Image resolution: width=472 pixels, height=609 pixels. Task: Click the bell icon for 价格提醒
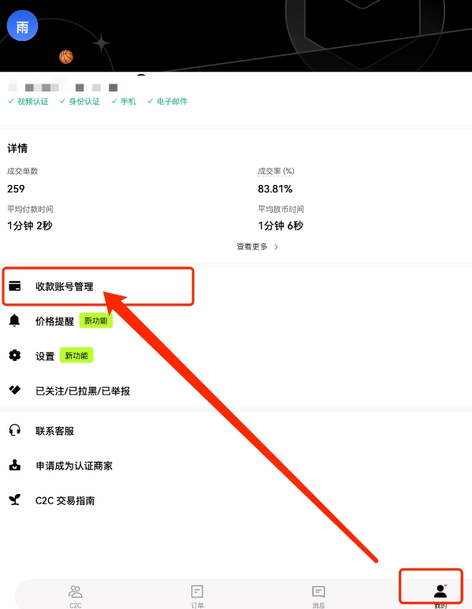coord(14,321)
